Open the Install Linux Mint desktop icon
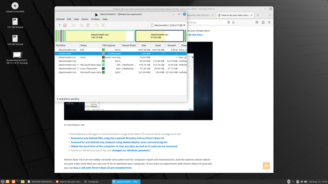The height and width of the screenshot is (184, 328). tap(15, 8)
